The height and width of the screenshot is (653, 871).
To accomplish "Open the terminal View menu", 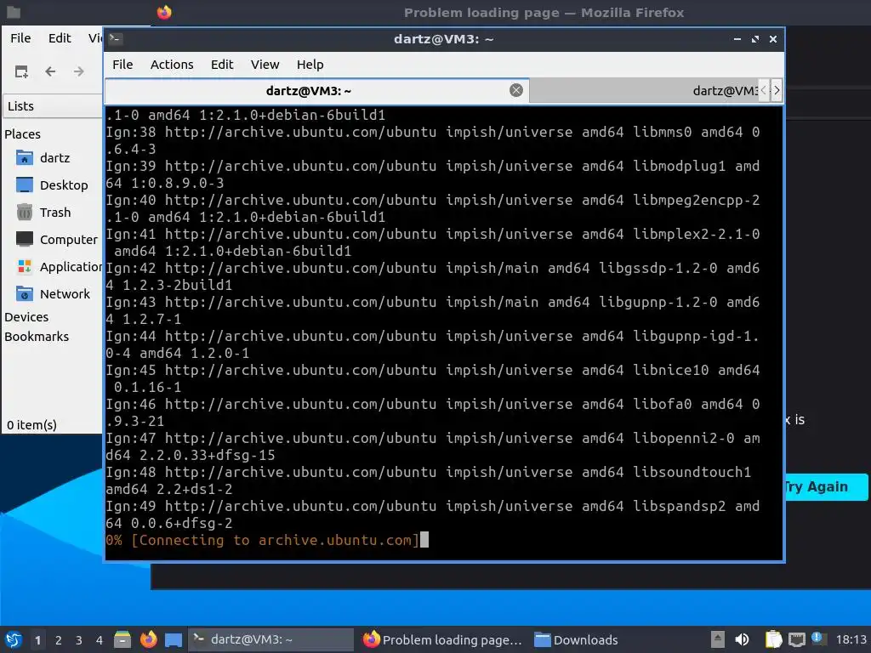I will click(265, 65).
